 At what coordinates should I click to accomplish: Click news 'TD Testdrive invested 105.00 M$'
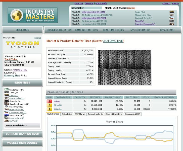pyautogui.click(x=97, y=15)
